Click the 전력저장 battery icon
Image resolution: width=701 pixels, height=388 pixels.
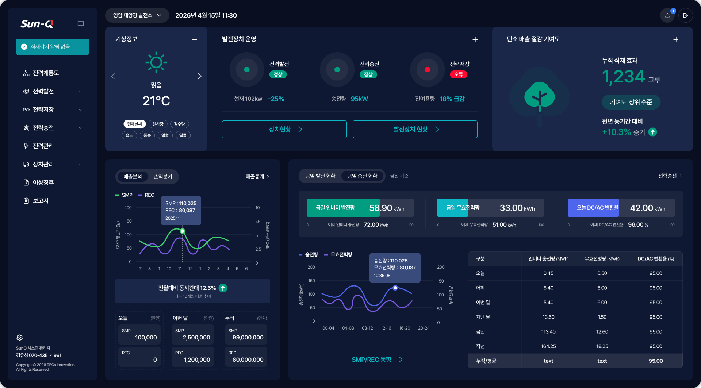pyautogui.click(x=26, y=110)
